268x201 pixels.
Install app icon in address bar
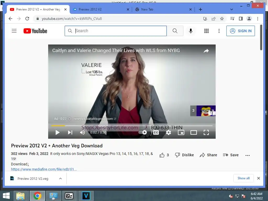click(x=205, y=19)
